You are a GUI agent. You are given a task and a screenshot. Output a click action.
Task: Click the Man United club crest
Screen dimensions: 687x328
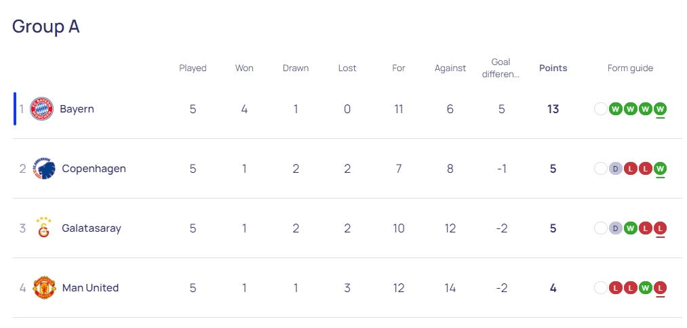coord(44,288)
